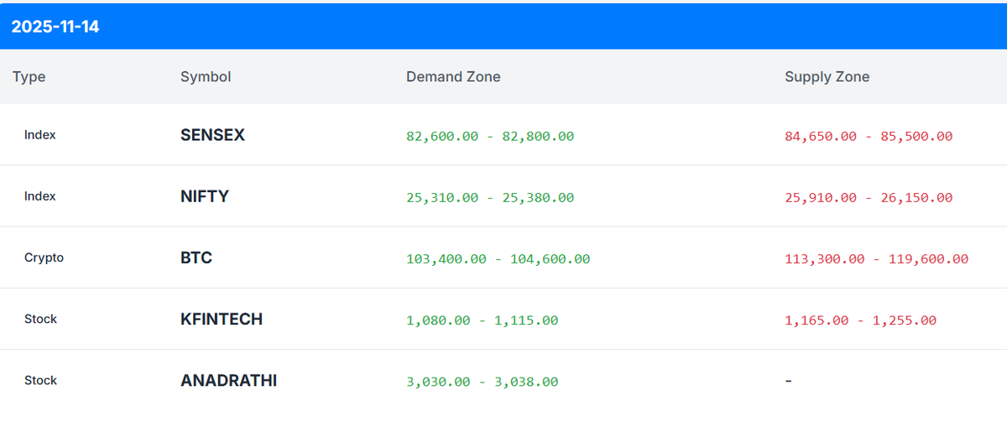Select the SENSEX symbol
This screenshot has height=437, width=1007.
[212, 135]
